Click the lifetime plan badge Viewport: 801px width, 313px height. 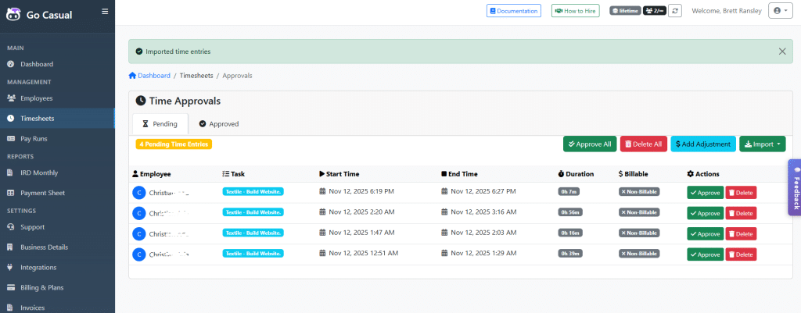coord(625,11)
